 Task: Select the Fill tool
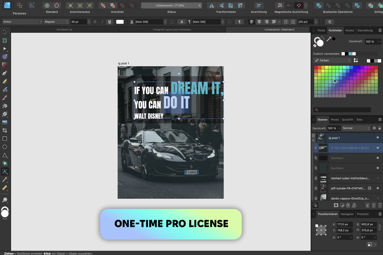tap(4, 106)
